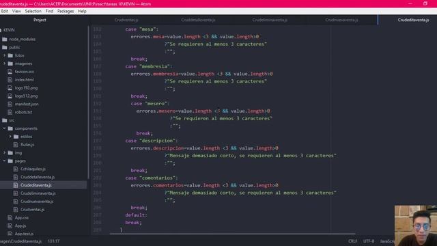
Task: Switch to the Crudeliminaventa.js tab
Action: pos(270,20)
